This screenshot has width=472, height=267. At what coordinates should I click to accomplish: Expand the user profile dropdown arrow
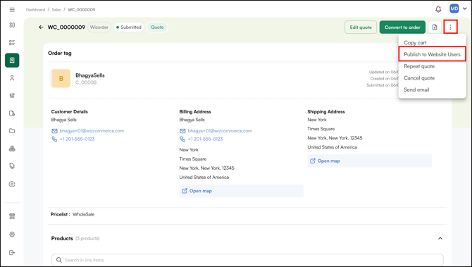464,8
